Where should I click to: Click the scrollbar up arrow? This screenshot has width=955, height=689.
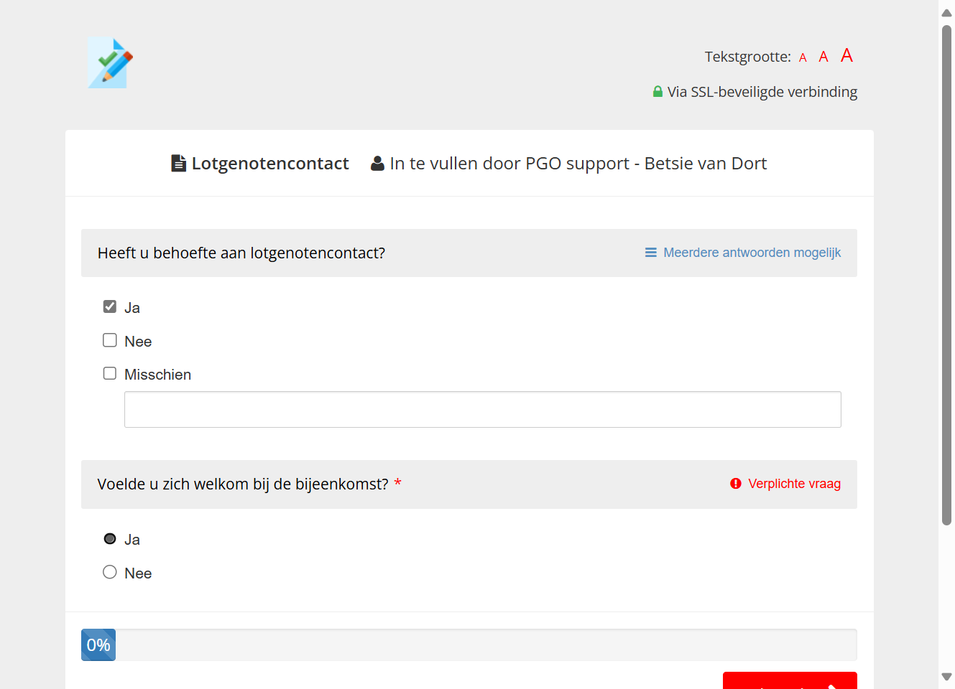(x=946, y=12)
